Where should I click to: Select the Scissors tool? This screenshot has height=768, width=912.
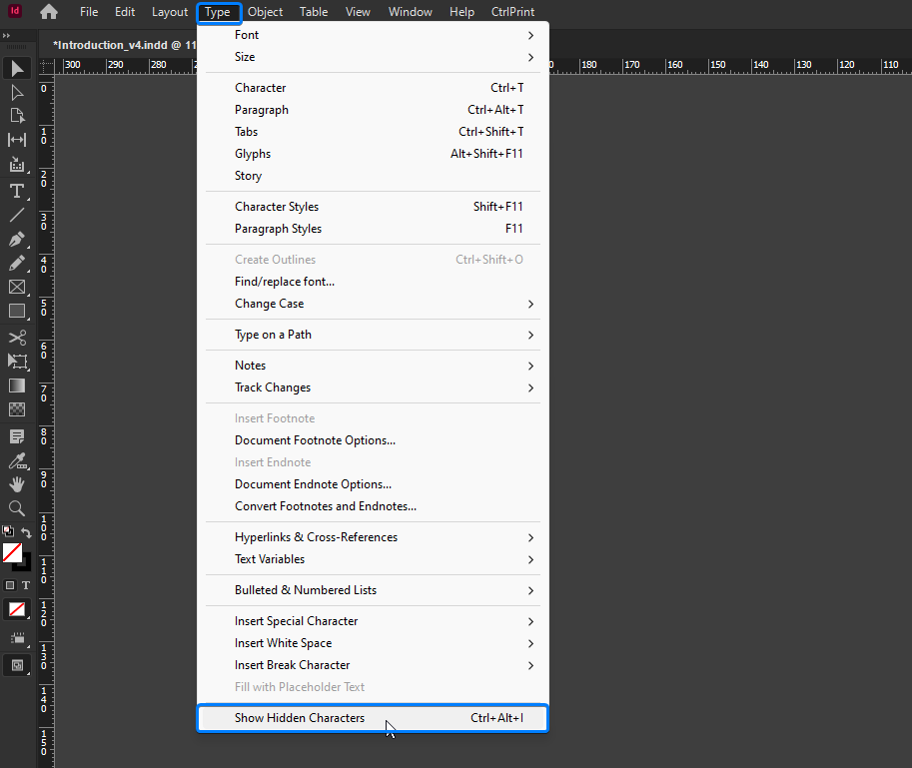coord(17,338)
